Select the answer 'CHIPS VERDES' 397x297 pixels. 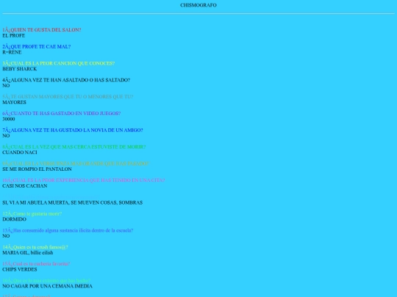click(20, 269)
